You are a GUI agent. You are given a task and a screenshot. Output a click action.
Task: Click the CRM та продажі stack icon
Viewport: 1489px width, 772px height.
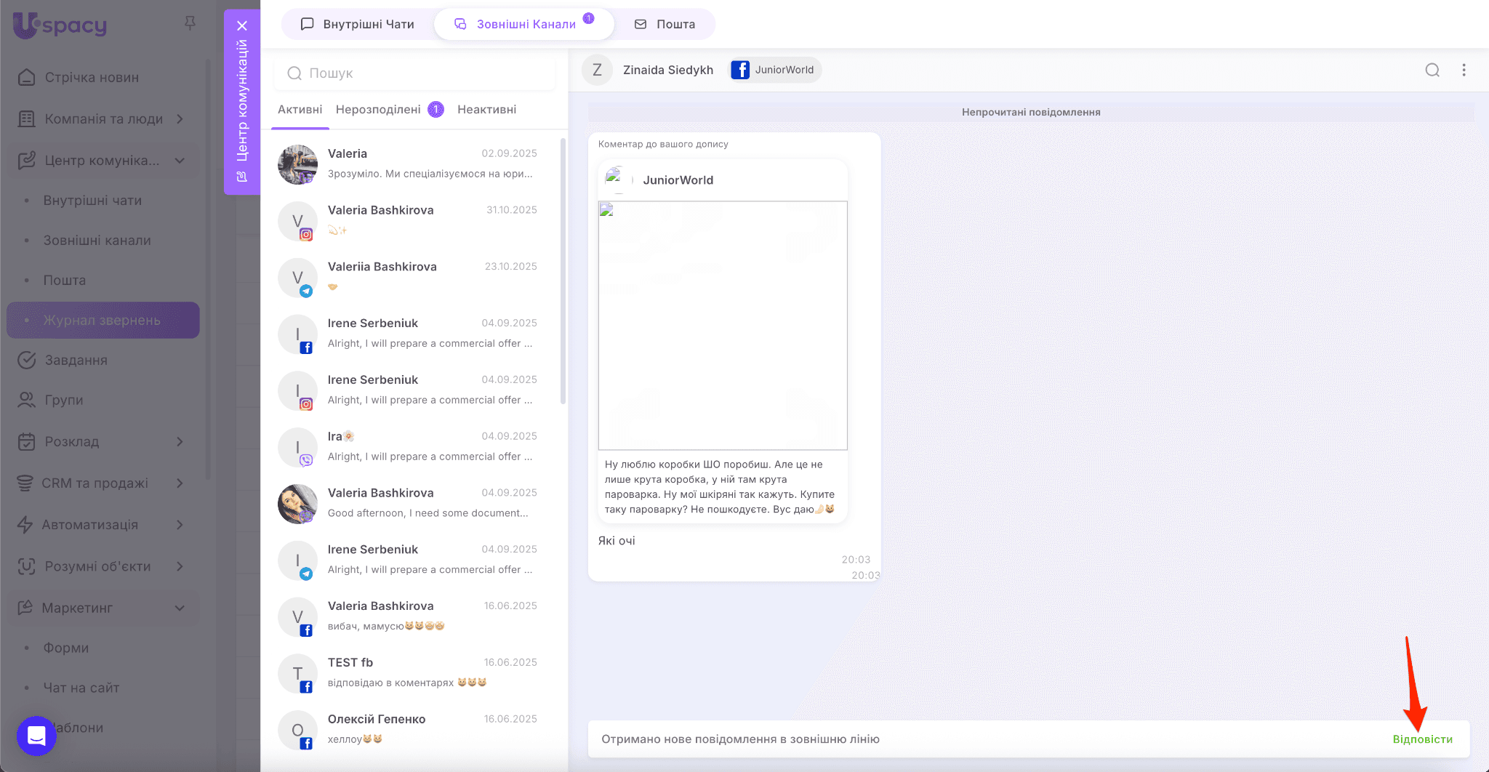click(x=25, y=483)
